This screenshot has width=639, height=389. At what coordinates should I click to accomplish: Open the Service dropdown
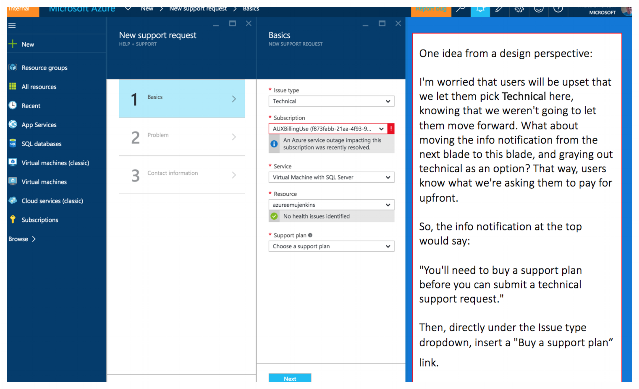(x=332, y=177)
